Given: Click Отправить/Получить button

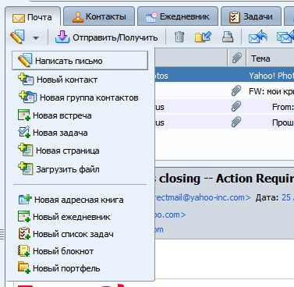Looking at the screenshot, I should coord(107,37).
